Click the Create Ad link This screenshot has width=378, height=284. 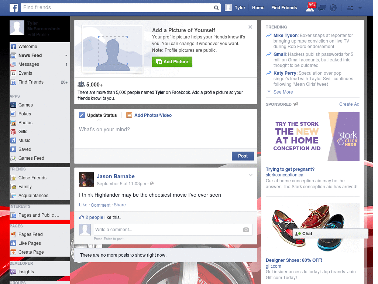(349, 104)
